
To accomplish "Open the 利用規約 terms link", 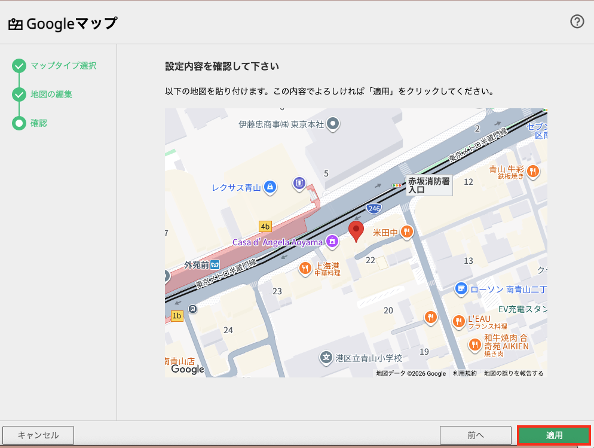I will coord(465,373).
